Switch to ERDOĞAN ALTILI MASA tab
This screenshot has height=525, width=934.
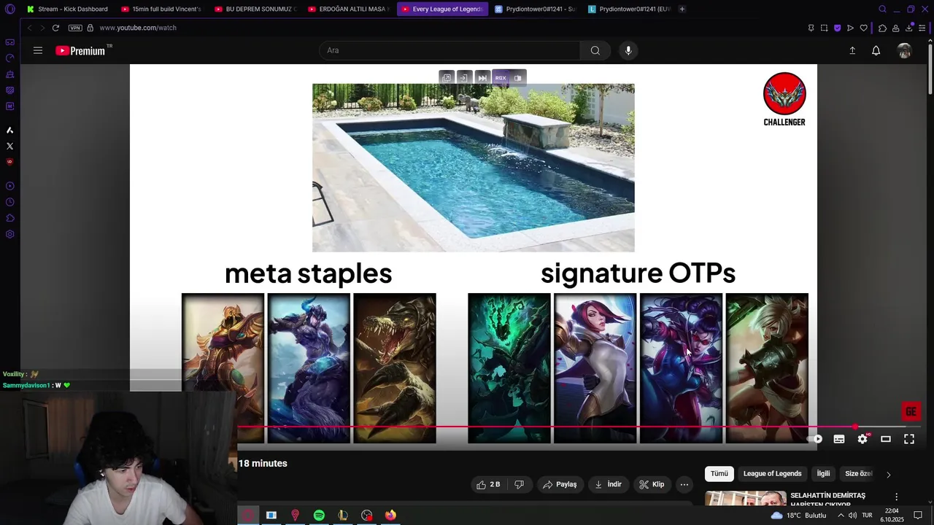(x=350, y=9)
